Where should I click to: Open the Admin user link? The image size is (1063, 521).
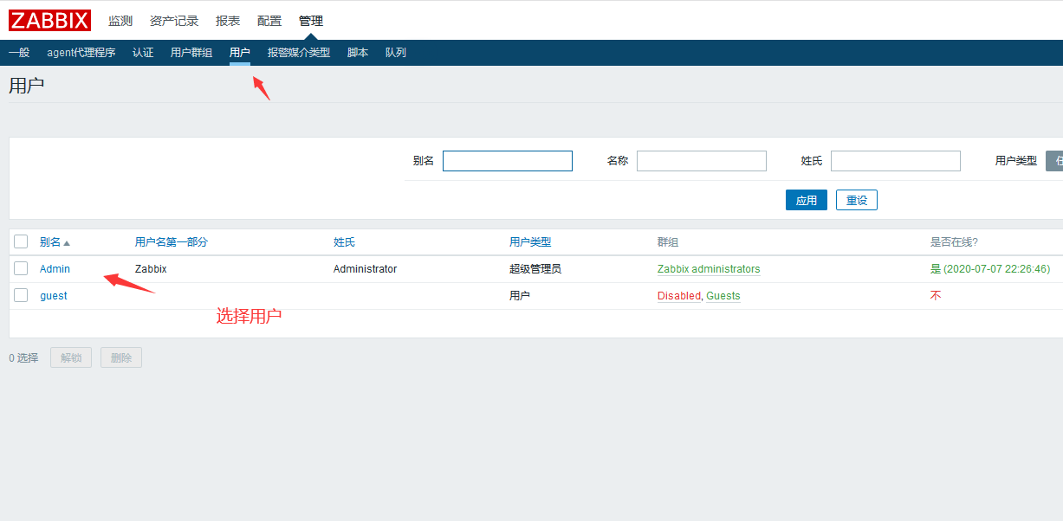[x=55, y=269]
